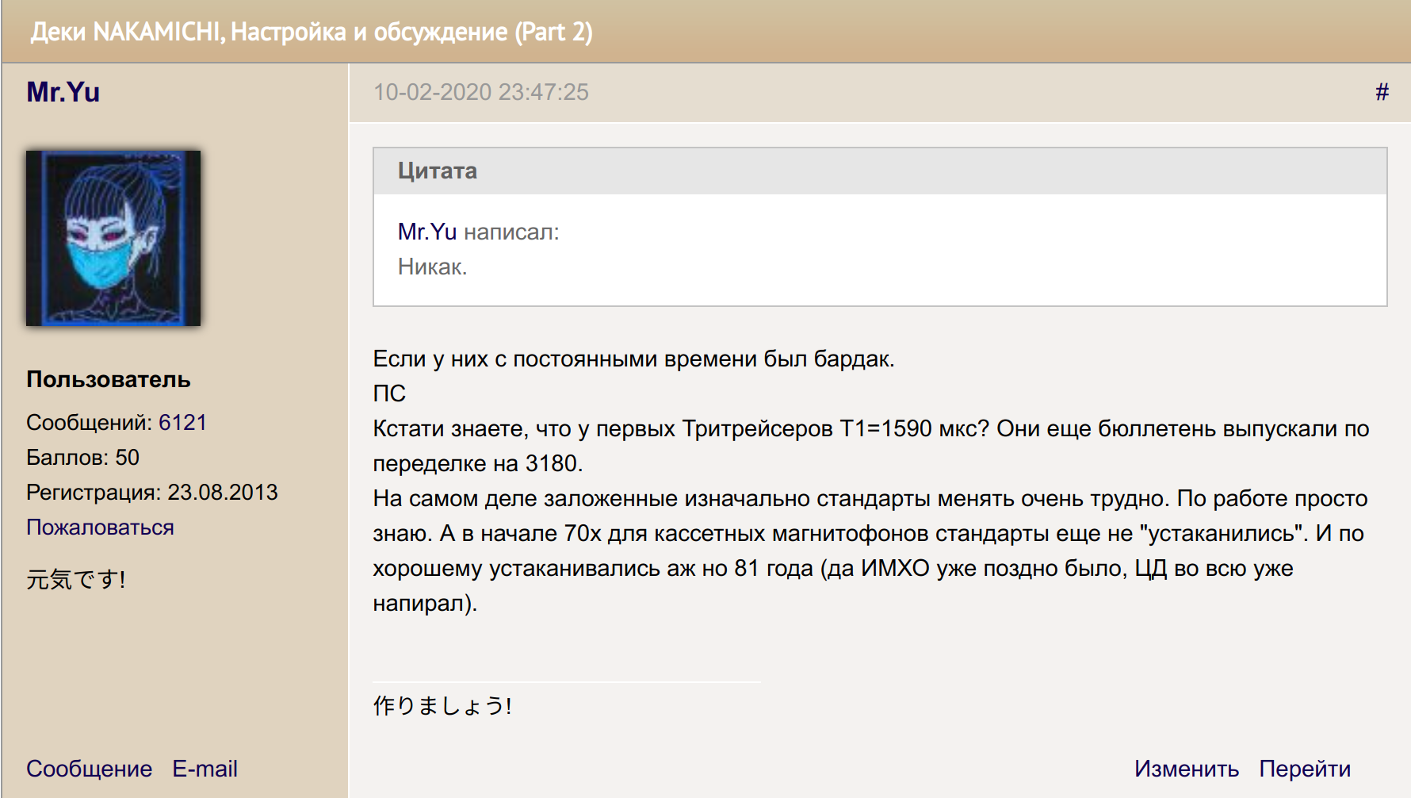Open Mr.Yu profile from sidebar username
The height and width of the screenshot is (798, 1411).
click(63, 92)
